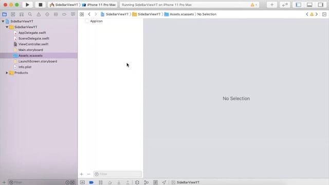
Task: Open the SideBarViewYT scheme selector
Action: [64, 5]
